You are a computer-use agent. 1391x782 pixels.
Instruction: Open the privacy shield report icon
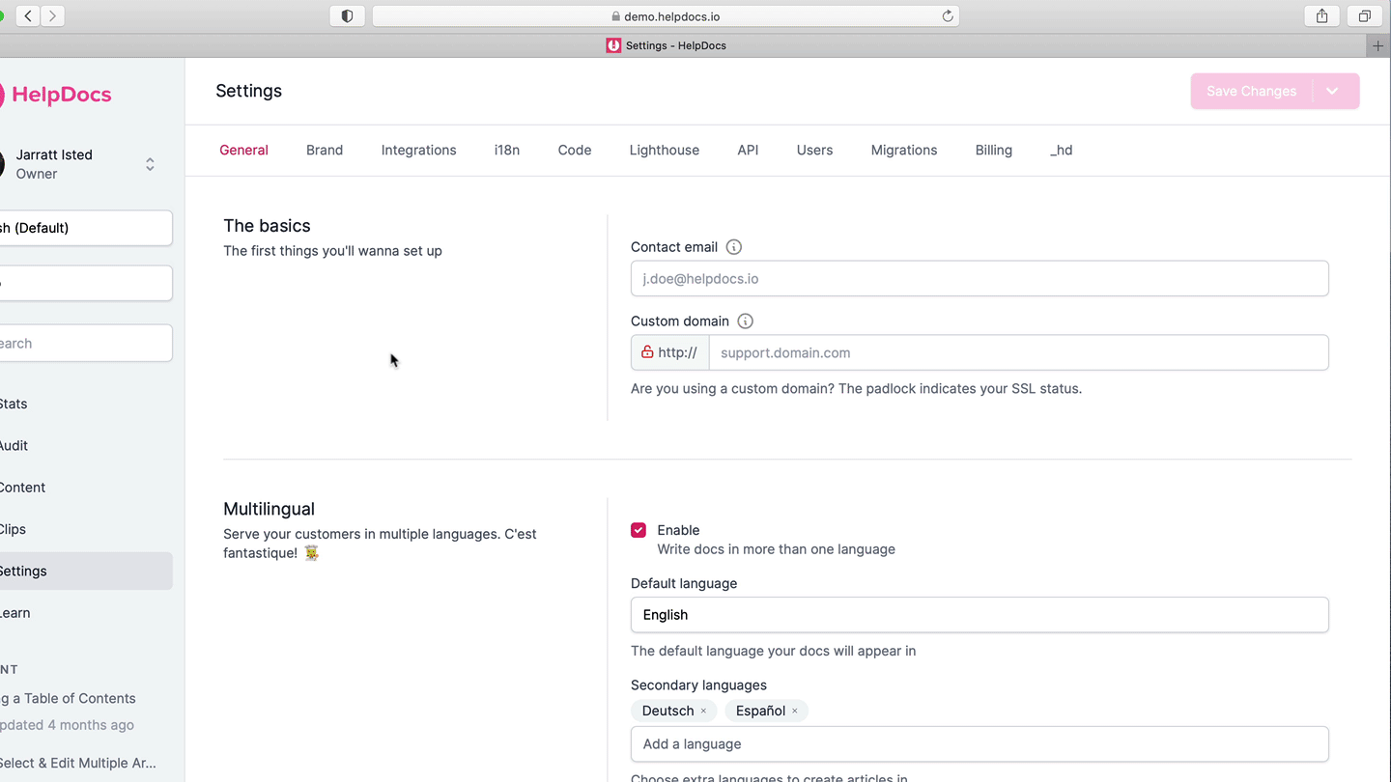pyautogui.click(x=347, y=15)
